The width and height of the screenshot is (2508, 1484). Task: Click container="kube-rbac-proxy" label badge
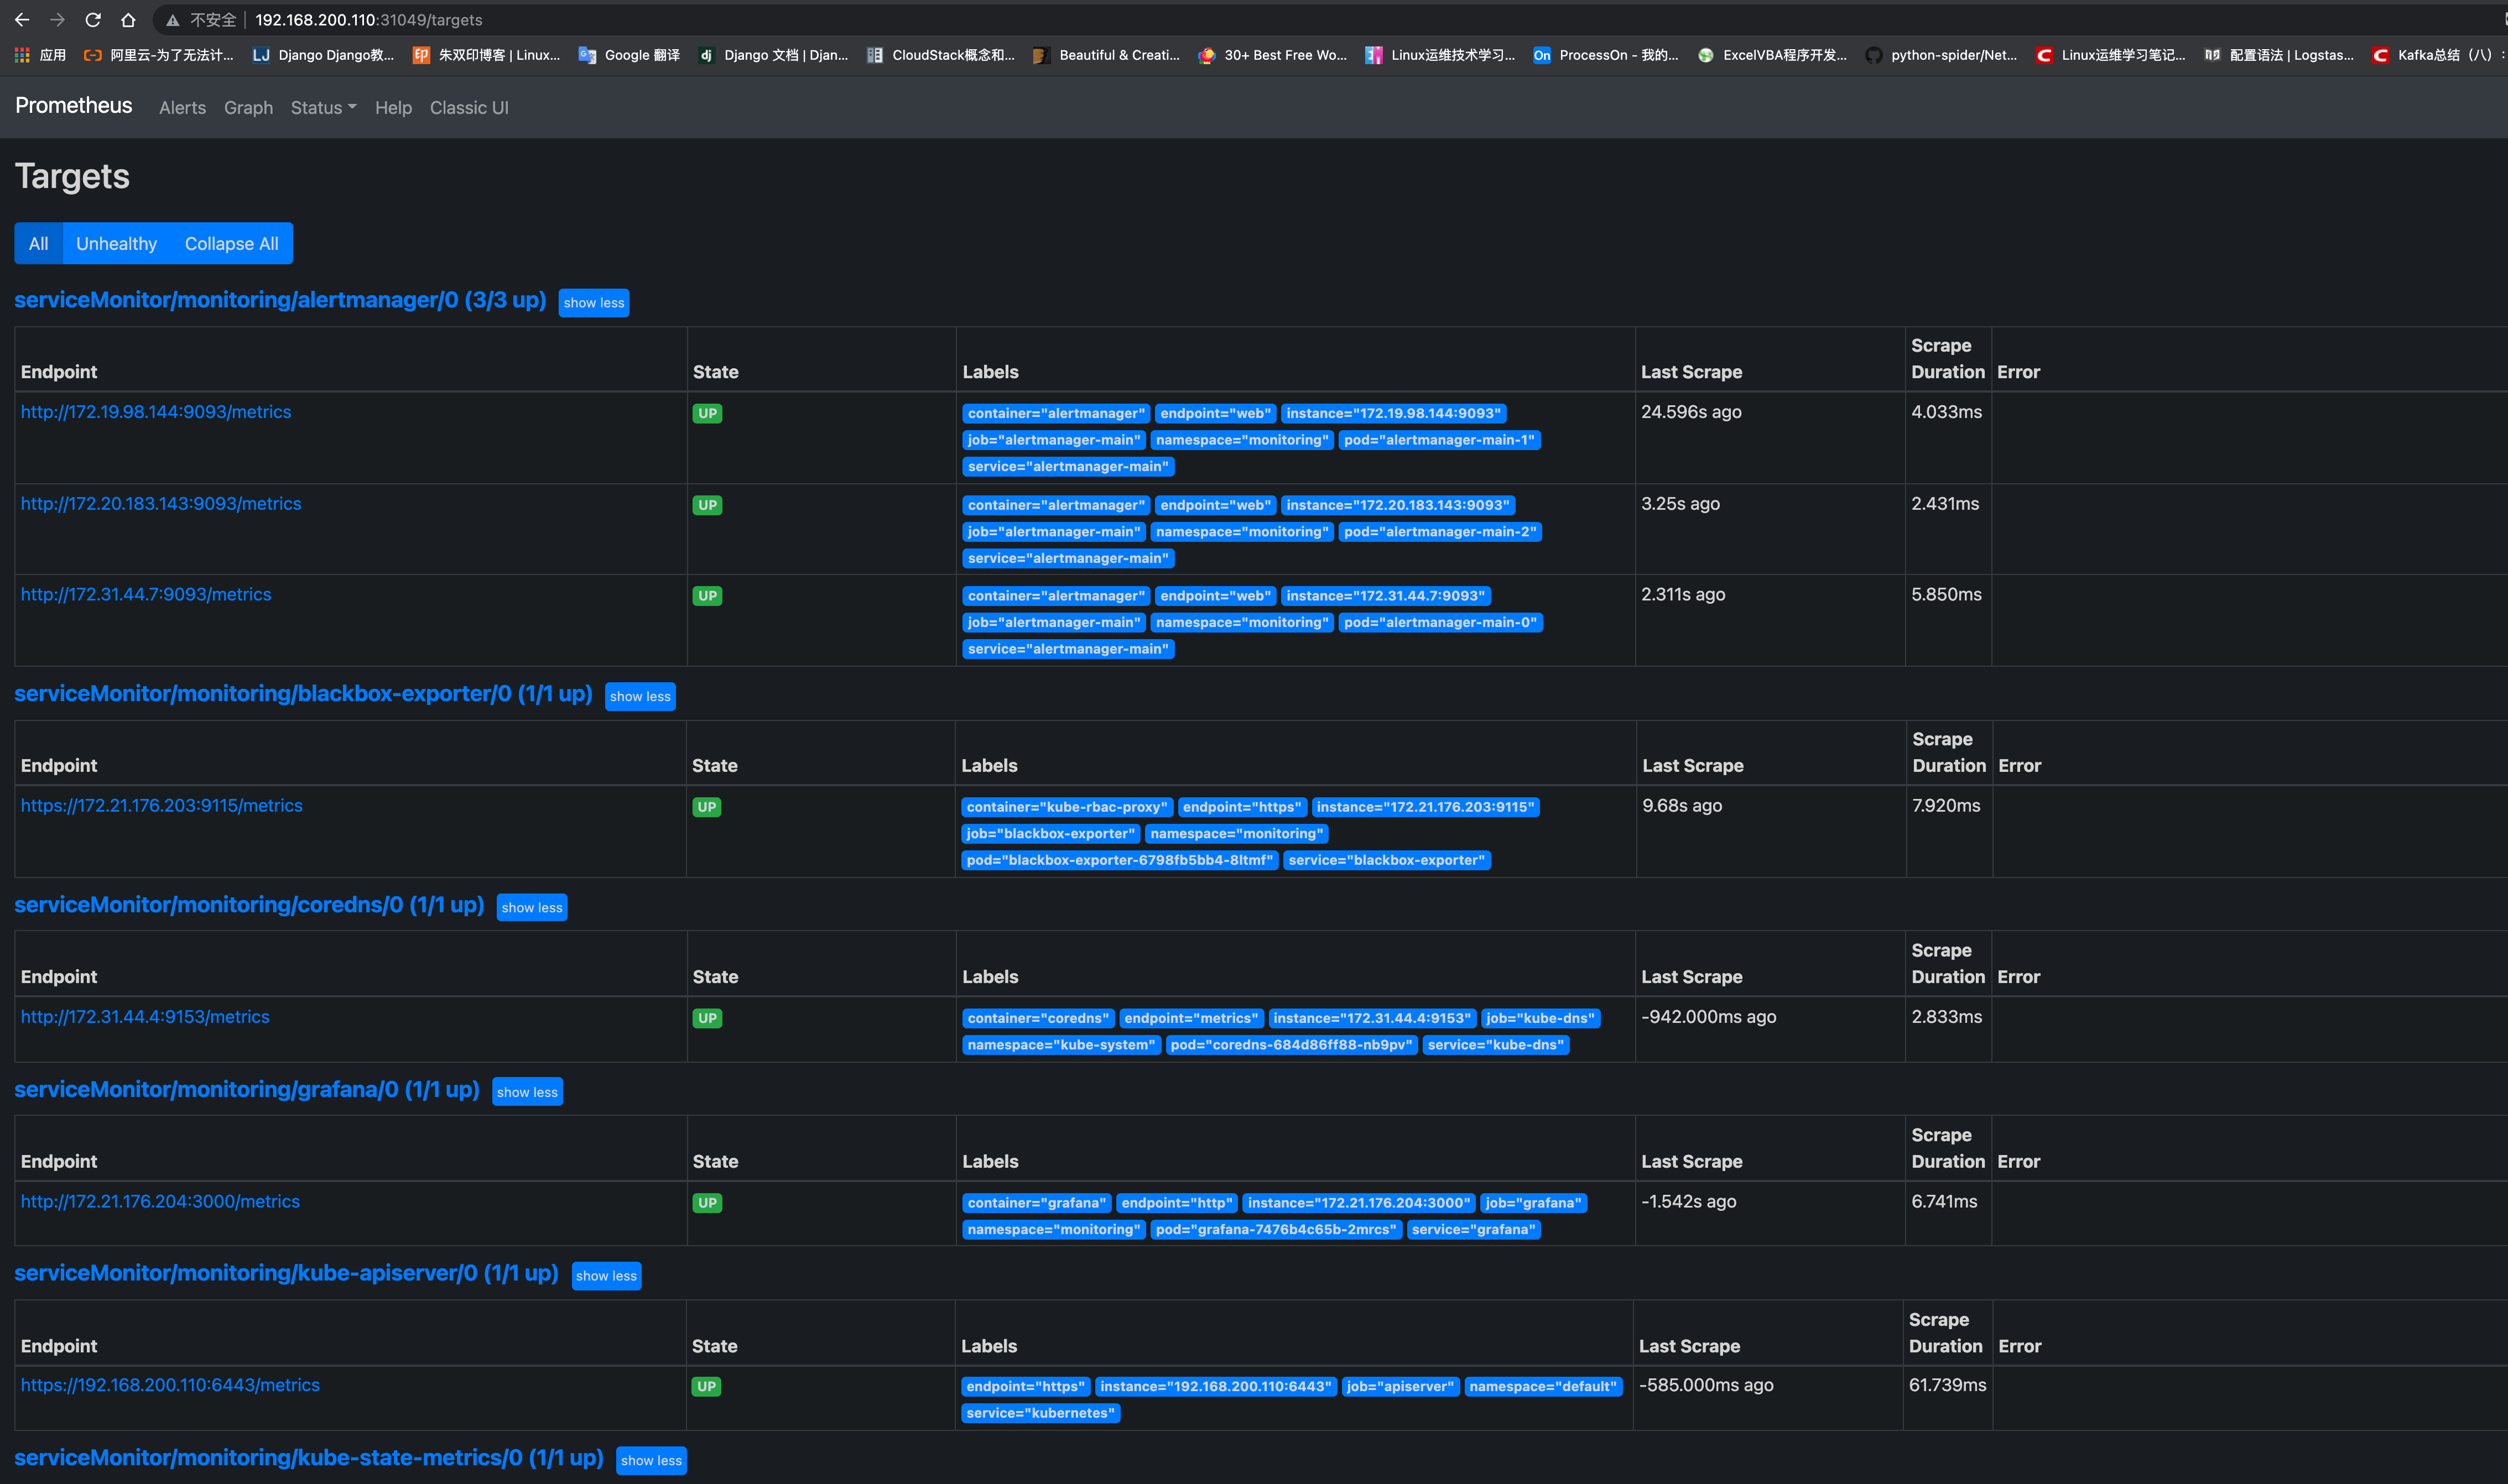pos(1066,808)
